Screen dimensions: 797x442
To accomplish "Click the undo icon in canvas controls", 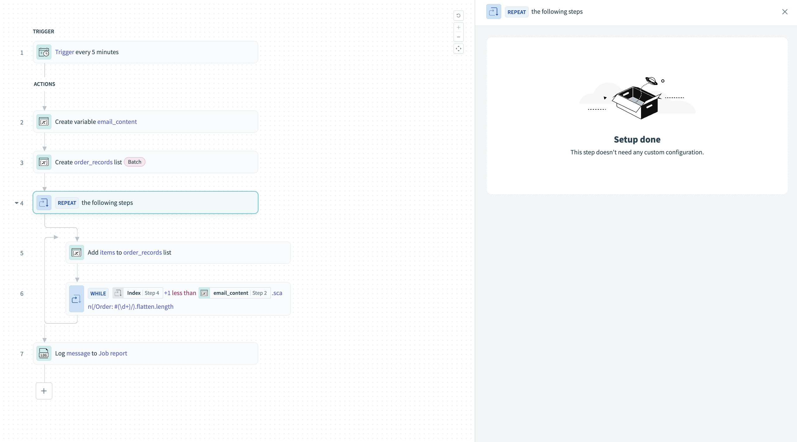I will (x=458, y=16).
